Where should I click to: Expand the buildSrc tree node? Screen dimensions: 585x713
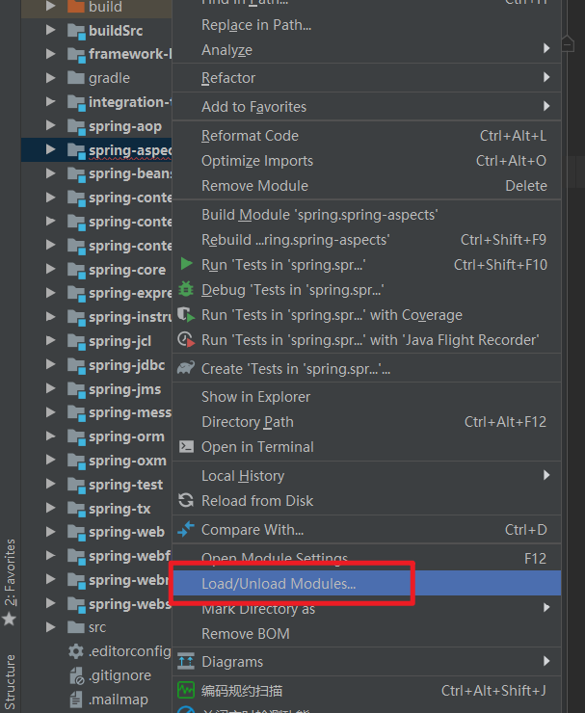(51, 30)
